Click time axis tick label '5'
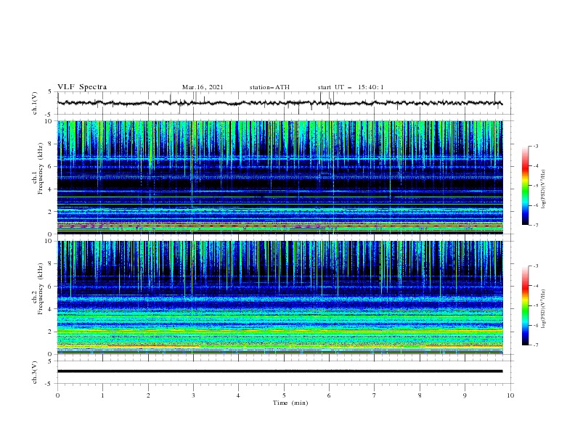Screen dimensions: 575x444 284,395
